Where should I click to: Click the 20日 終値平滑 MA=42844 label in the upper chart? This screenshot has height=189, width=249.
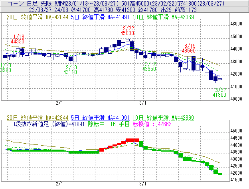tap(38, 17)
